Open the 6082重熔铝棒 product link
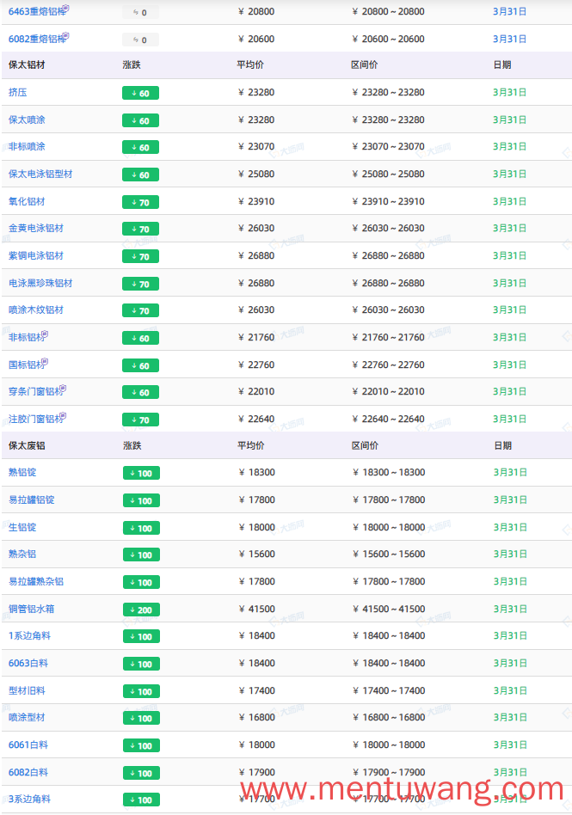 tap(37, 39)
